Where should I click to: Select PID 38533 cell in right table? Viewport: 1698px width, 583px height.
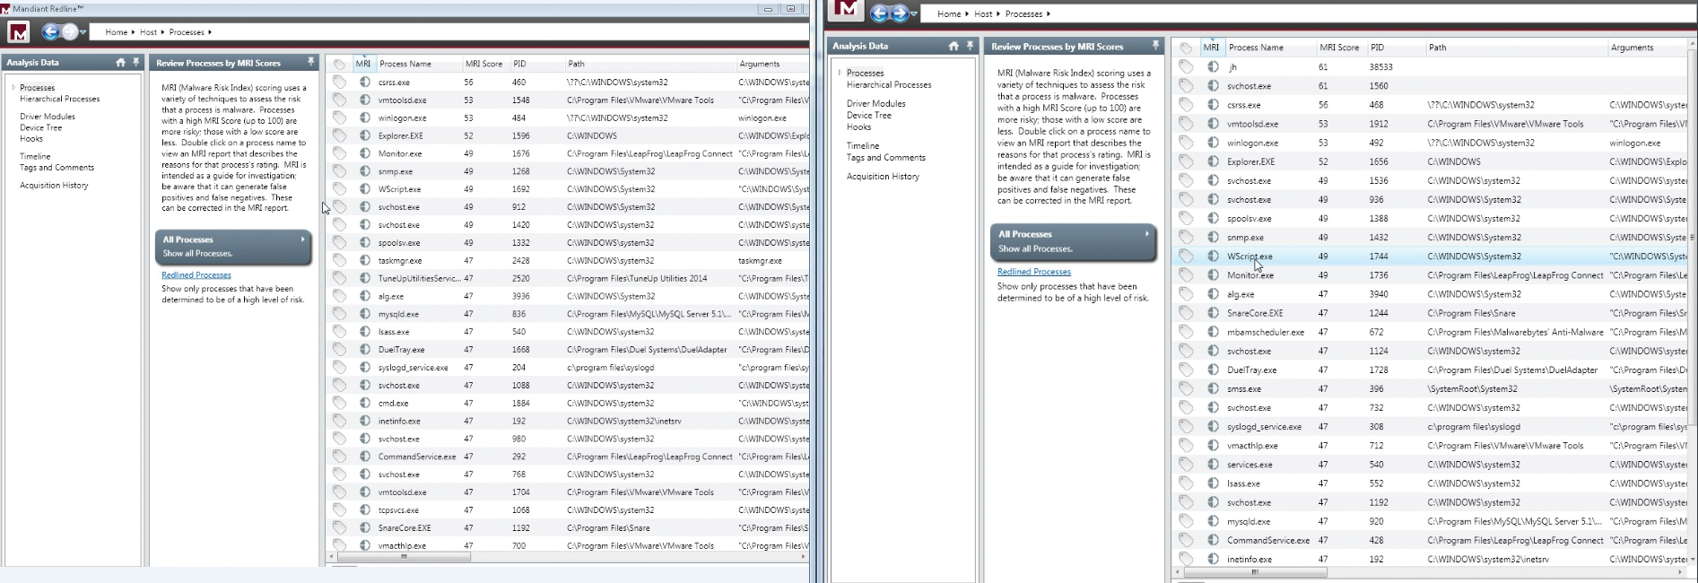[1380, 67]
